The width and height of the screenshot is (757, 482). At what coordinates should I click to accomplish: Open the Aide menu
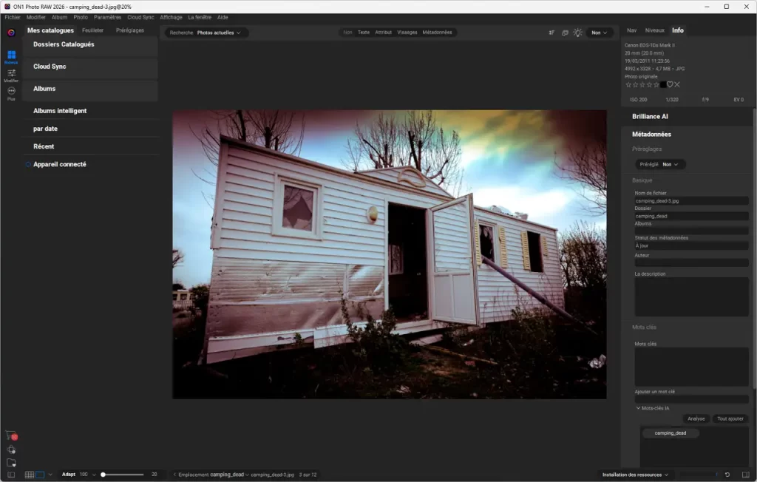click(223, 17)
